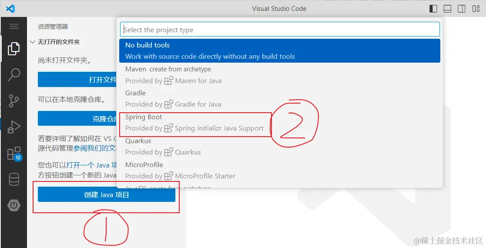
Task: Collapse the 无打开的文件夹 section
Action: coord(32,42)
